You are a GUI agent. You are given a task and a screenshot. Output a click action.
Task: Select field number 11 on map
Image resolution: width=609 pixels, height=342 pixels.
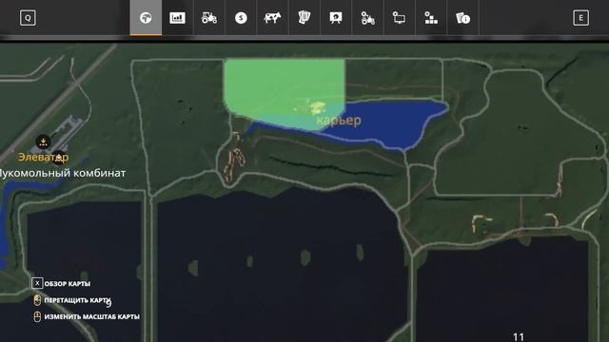pos(519,336)
